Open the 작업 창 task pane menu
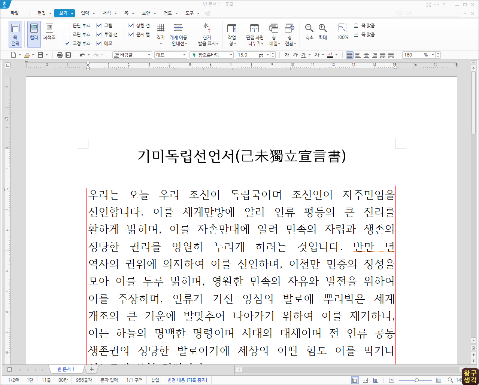479x385 pixels. point(232,34)
